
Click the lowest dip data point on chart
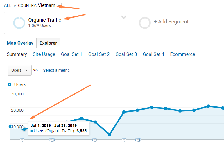[x=110, y=134]
